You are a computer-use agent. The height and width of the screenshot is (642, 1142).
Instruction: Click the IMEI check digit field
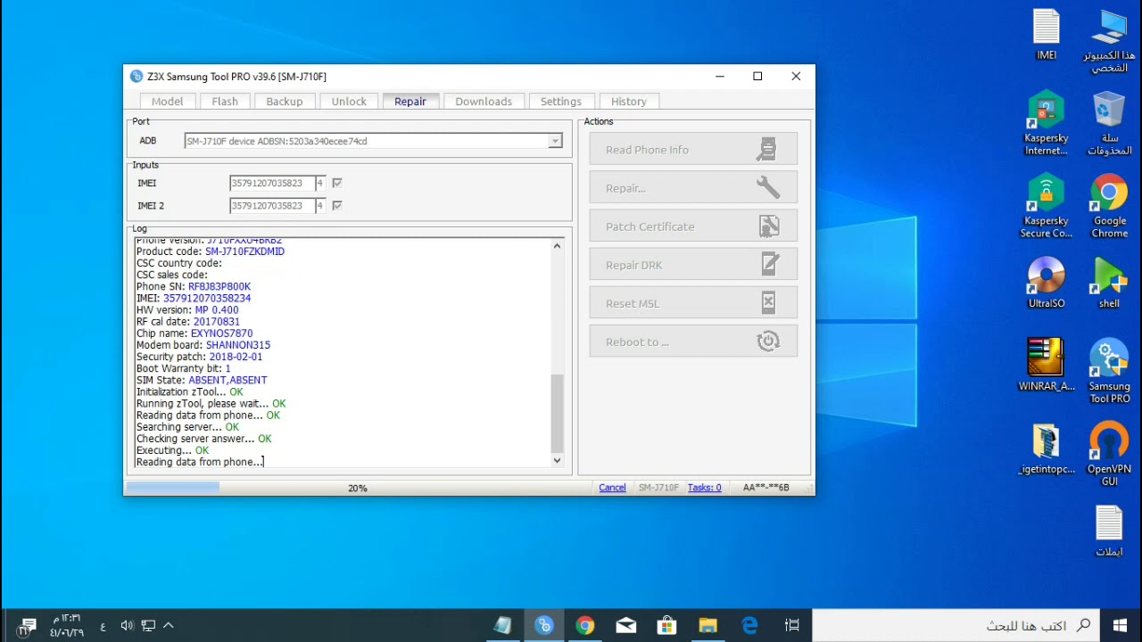pos(320,183)
